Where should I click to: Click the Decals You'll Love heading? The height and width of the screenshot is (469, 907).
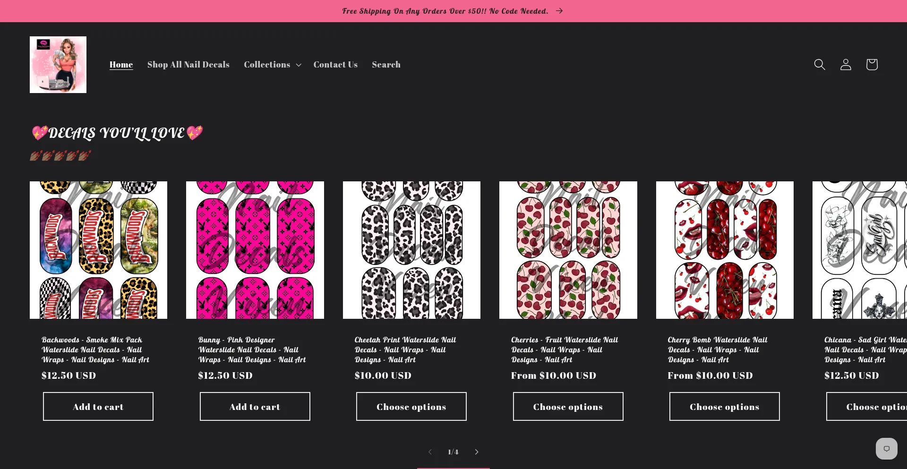(117, 133)
